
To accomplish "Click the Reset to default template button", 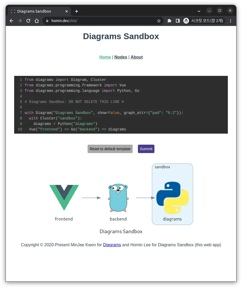I will 110,149.
